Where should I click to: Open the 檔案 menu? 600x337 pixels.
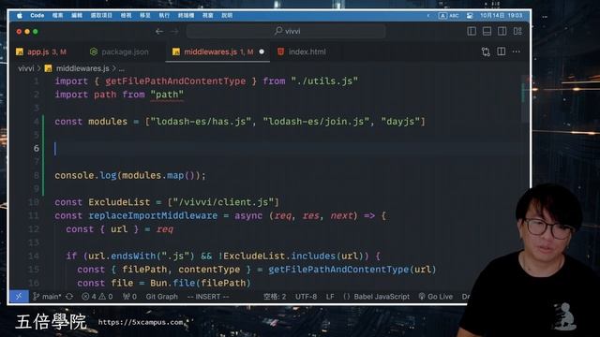coord(57,15)
